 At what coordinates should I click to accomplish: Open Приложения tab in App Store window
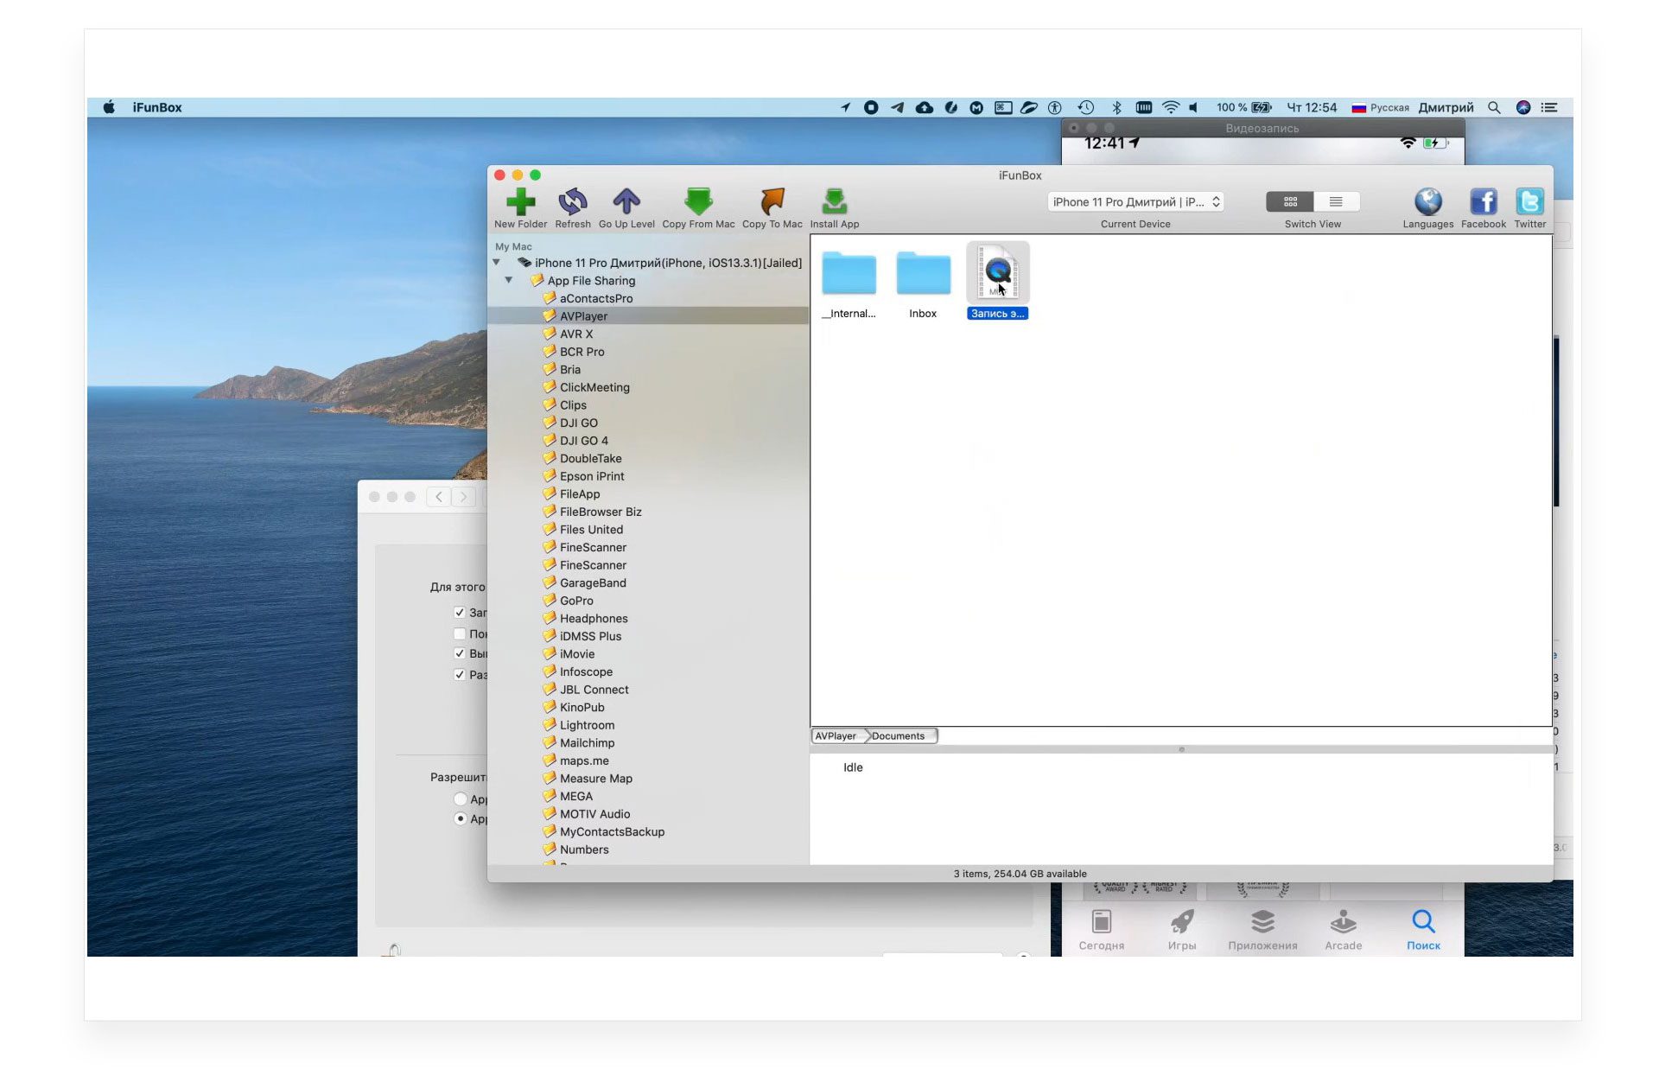[1262, 930]
